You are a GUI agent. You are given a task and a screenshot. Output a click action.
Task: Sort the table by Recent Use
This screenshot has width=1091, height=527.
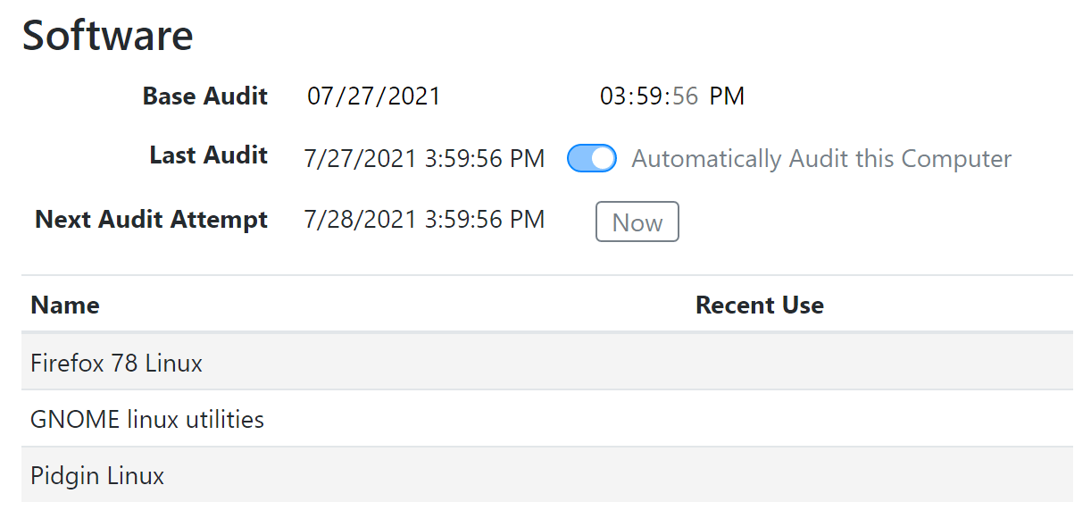pyautogui.click(x=760, y=305)
